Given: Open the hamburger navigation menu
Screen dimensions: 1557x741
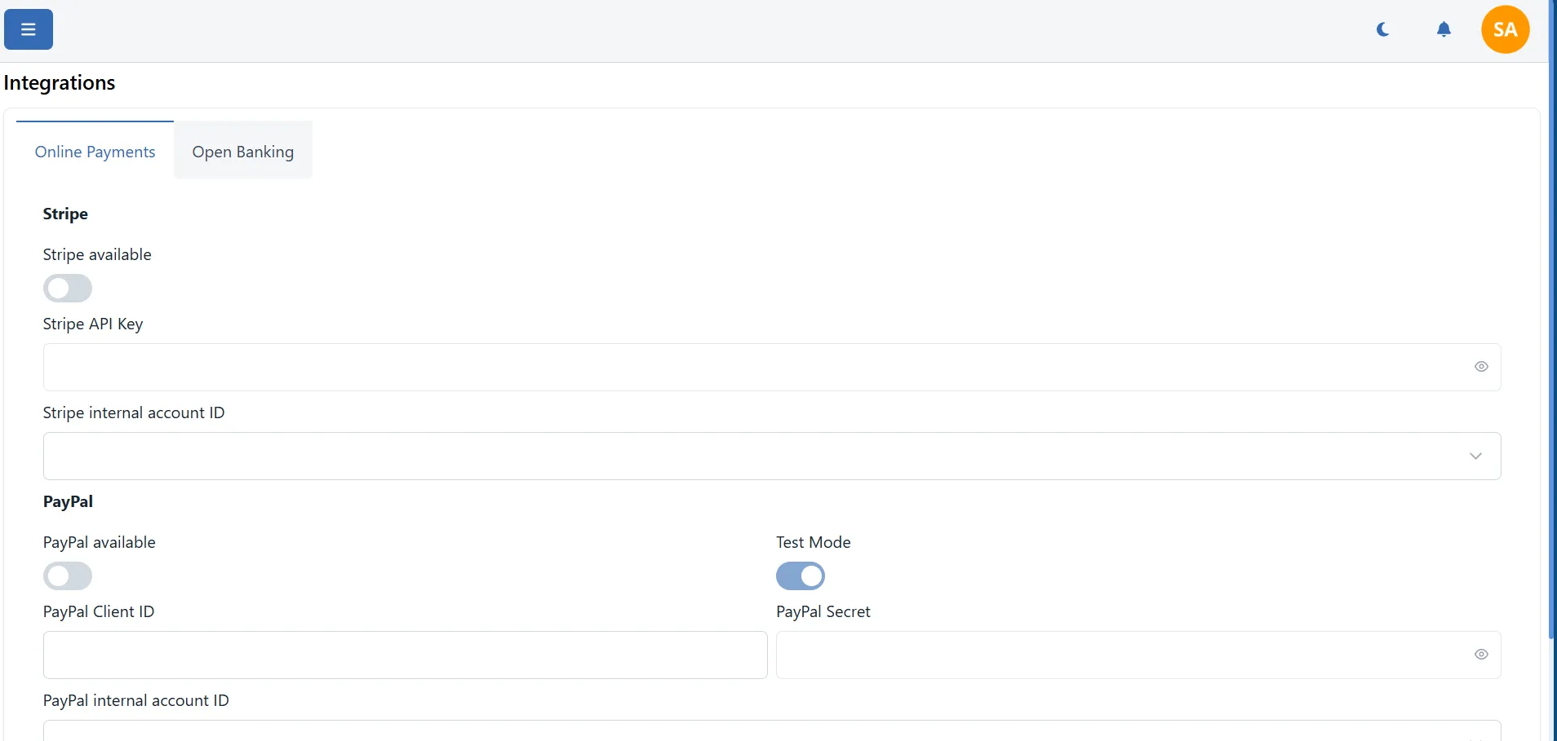Looking at the screenshot, I should pyautogui.click(x=28, y=29).
